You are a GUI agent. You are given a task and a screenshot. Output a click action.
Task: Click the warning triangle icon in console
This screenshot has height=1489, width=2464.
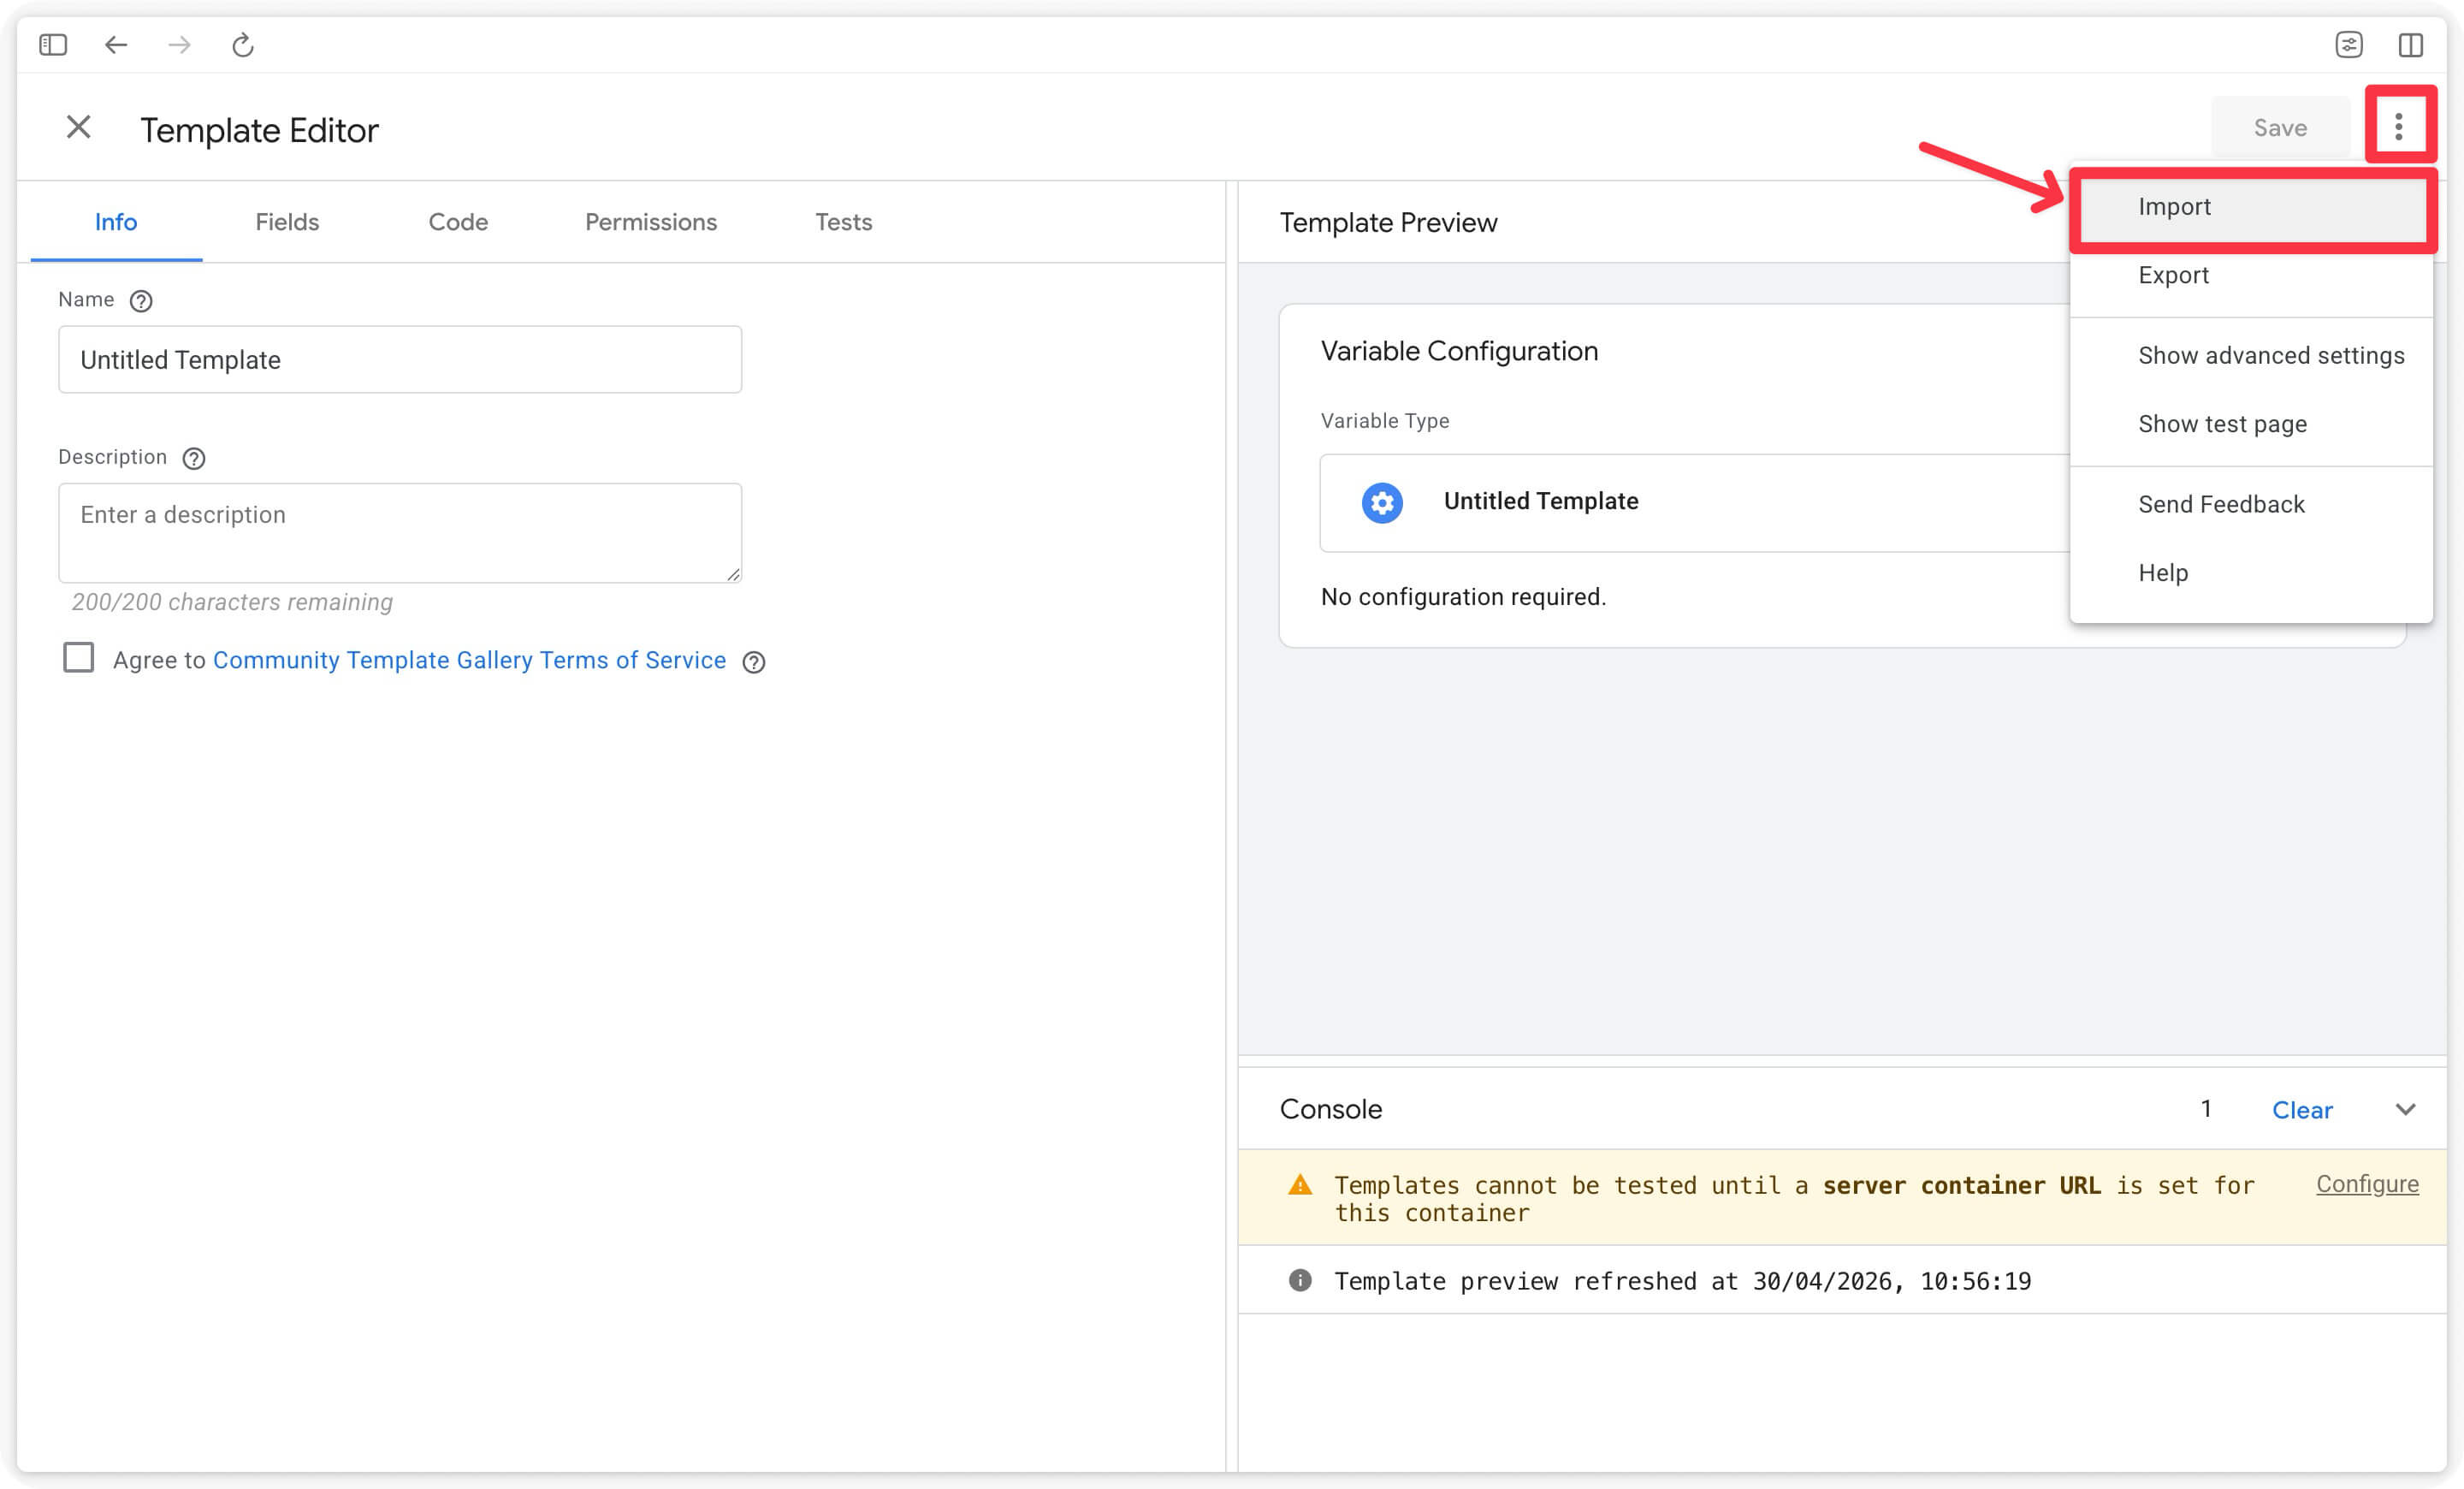point(1300,1185)
